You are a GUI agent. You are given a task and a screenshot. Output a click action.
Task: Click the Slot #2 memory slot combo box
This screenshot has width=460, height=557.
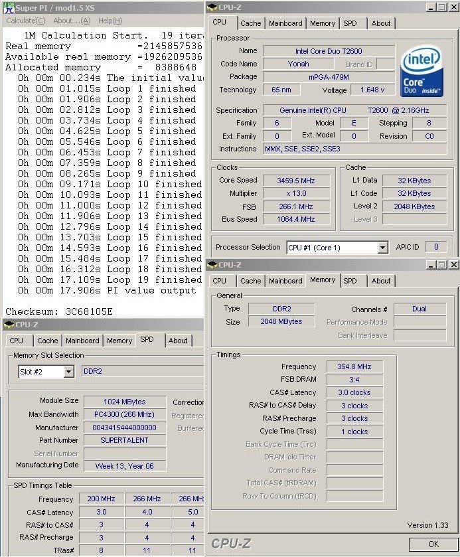(46, 372)
